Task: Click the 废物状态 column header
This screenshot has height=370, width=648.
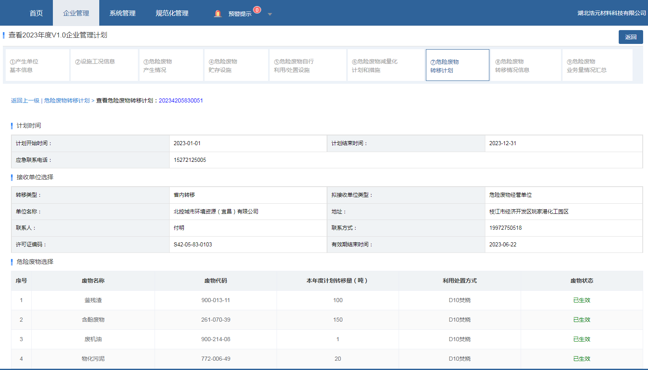Action: 582,281
